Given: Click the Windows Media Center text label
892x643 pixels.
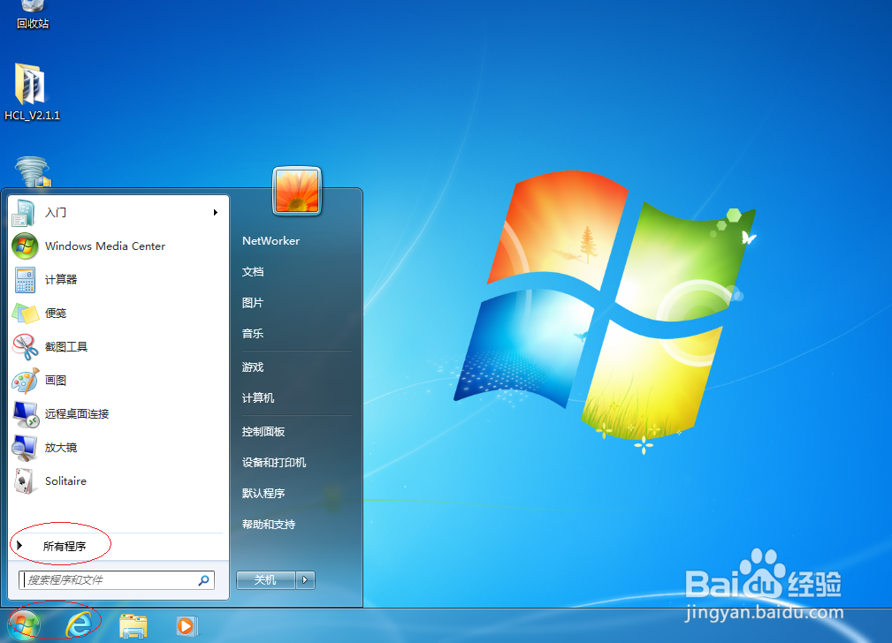Looking at the screenshot, I should pos(105,246).
